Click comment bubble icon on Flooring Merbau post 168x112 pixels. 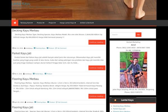tap(57, 102)
